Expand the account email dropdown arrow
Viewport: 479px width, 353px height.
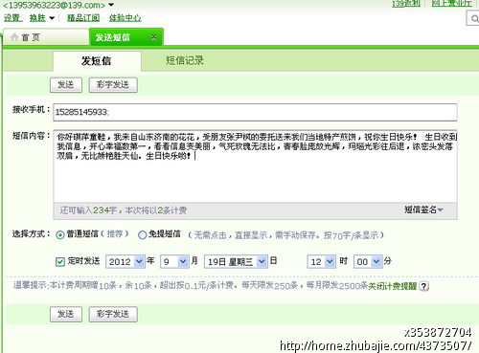(x=111, y=5)
